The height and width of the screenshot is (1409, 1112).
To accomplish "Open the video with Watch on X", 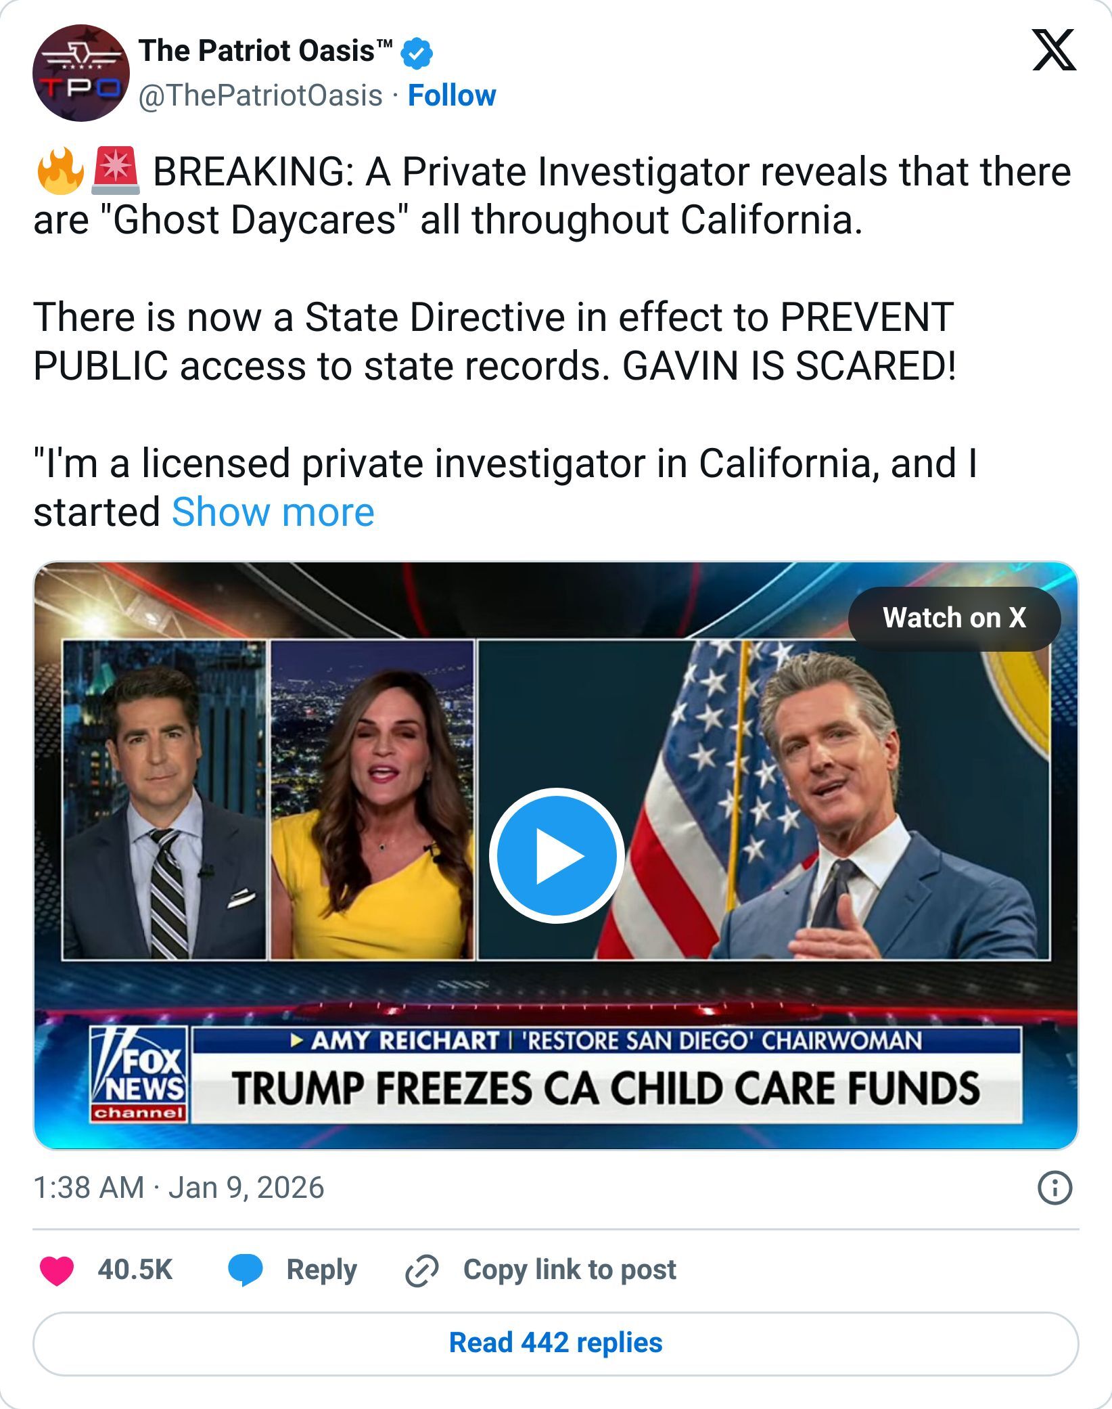I will 954,617.
